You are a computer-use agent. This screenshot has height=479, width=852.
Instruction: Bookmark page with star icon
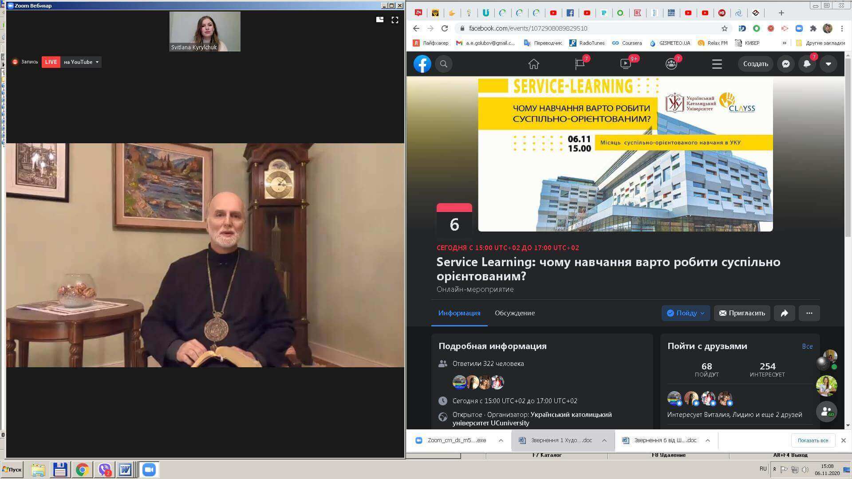[725, 28]
